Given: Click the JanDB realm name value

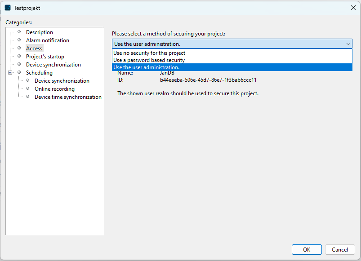Looking at the screenshot, I should [167, 73].
